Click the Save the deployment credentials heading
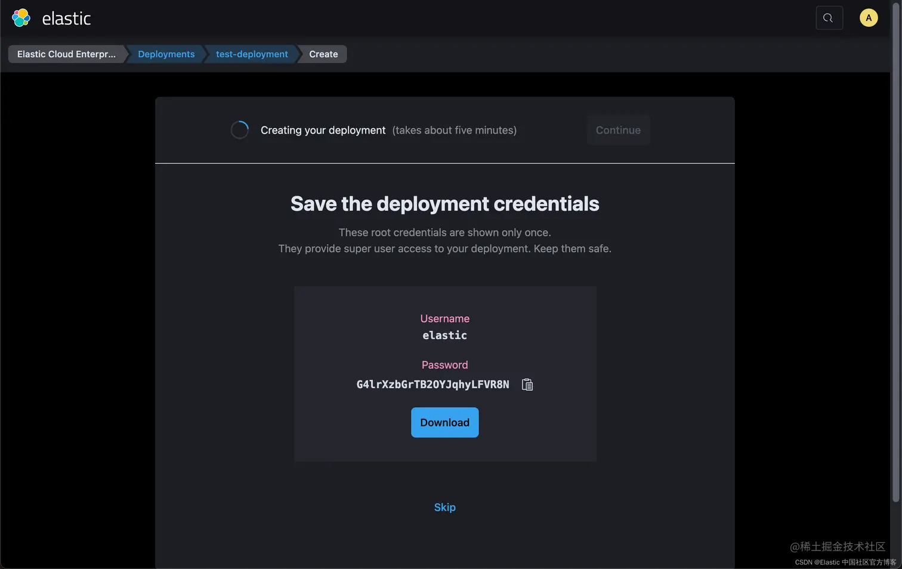 coord(444,204)
